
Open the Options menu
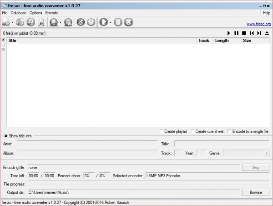(x=35, y=13)
